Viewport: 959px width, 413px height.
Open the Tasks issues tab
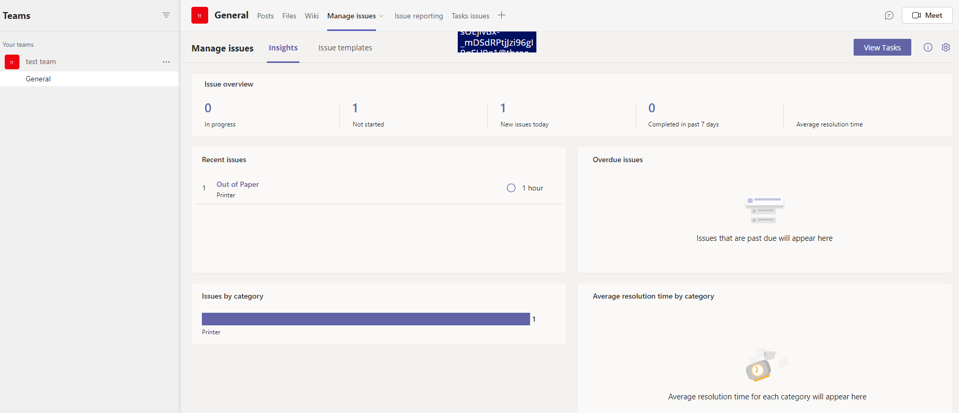[470, 16]
